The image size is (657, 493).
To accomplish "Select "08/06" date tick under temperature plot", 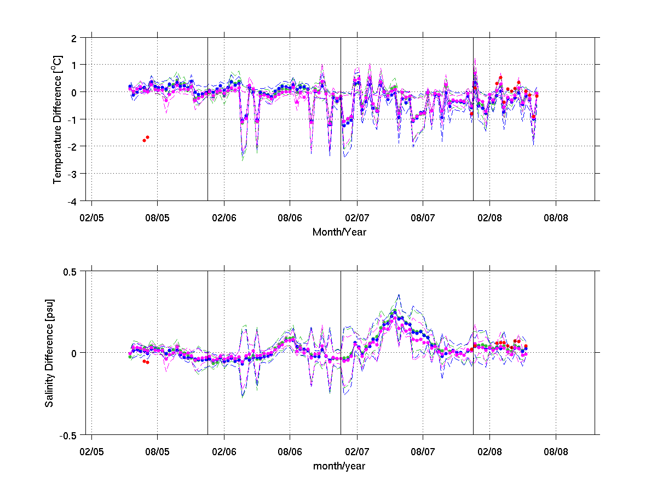I will point(290,217).
